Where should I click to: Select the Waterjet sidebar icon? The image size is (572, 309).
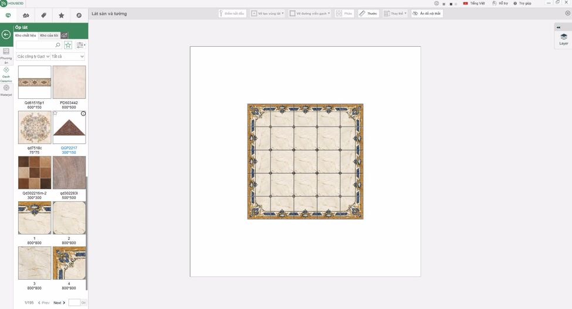pyautogui.click(x=6, y=91)
